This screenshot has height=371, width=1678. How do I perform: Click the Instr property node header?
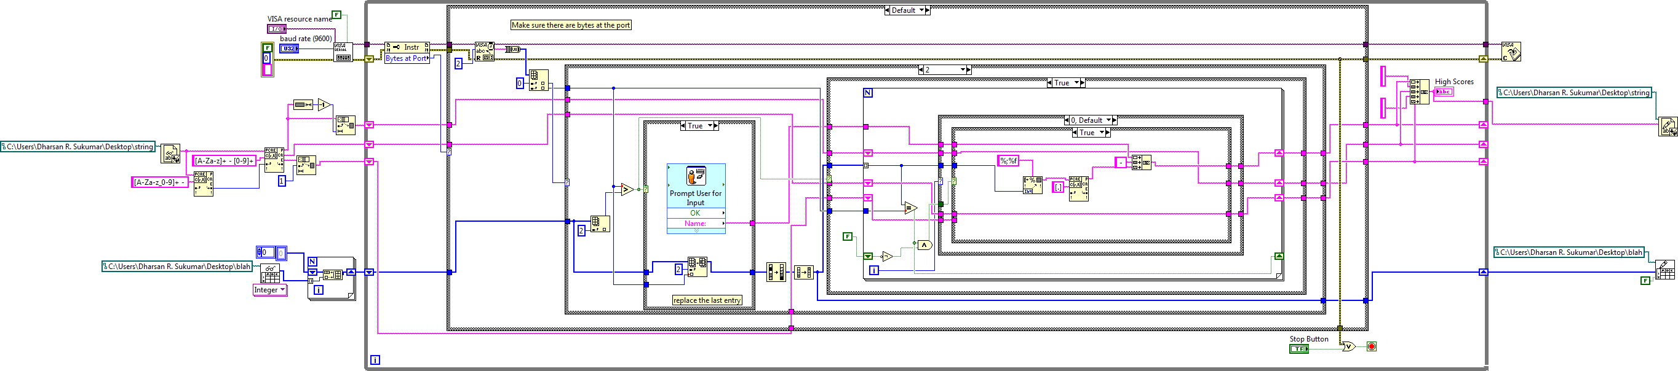coord(407,47)
